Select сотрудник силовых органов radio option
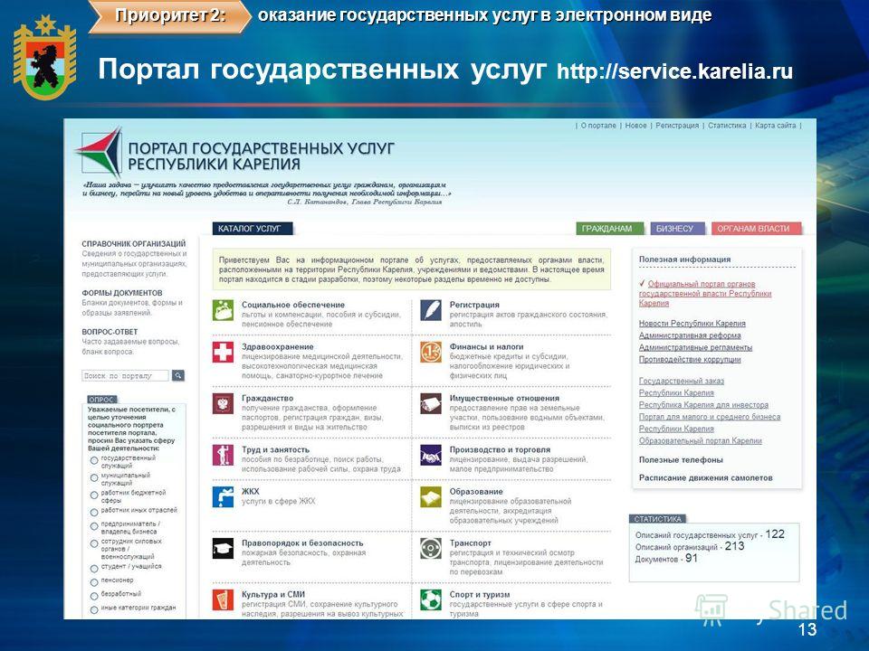 click(94, 543)
